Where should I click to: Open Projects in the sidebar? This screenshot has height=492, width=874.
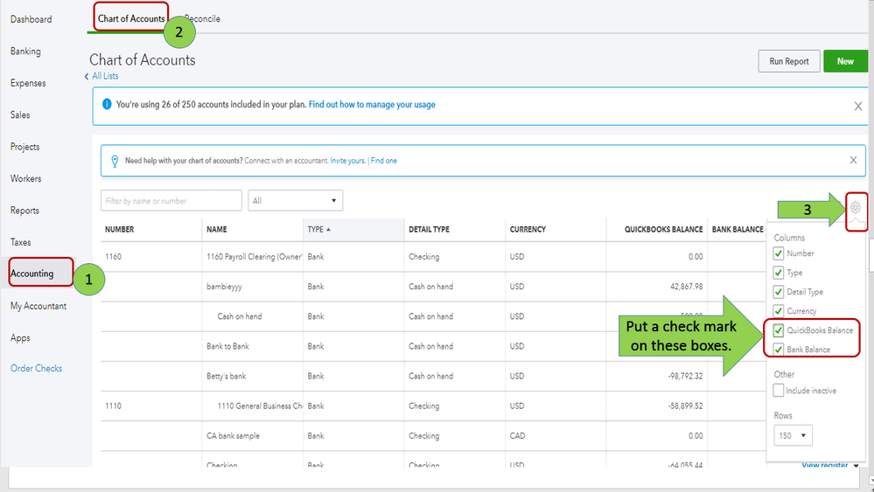pyautogui.click(x=25, y=147)
